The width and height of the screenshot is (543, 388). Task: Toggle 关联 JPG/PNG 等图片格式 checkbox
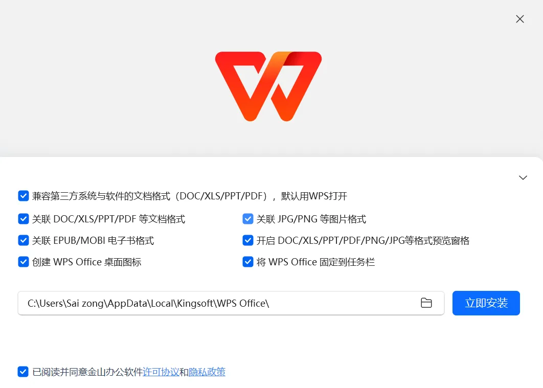click(247, 219)
